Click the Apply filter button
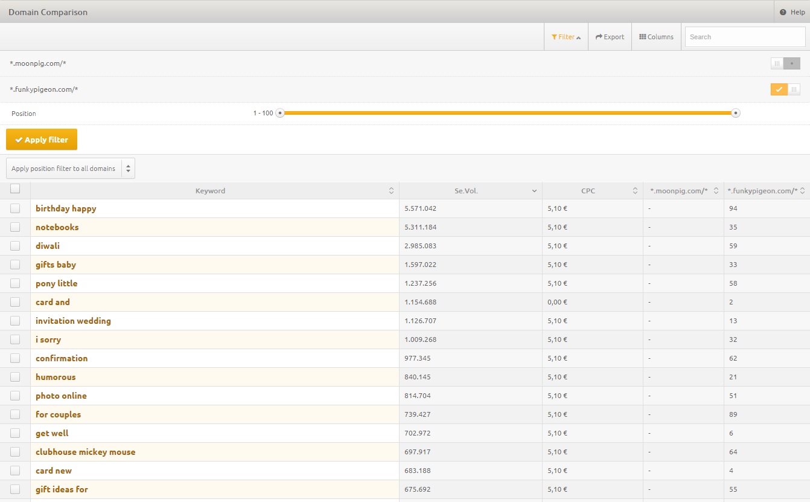Viewport: 810px width, 502px height. click(x=42, y=140)
